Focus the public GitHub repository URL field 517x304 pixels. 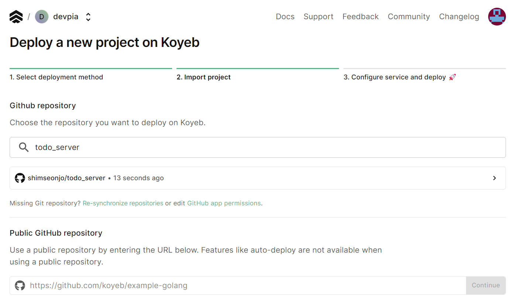tap(244, 286)
